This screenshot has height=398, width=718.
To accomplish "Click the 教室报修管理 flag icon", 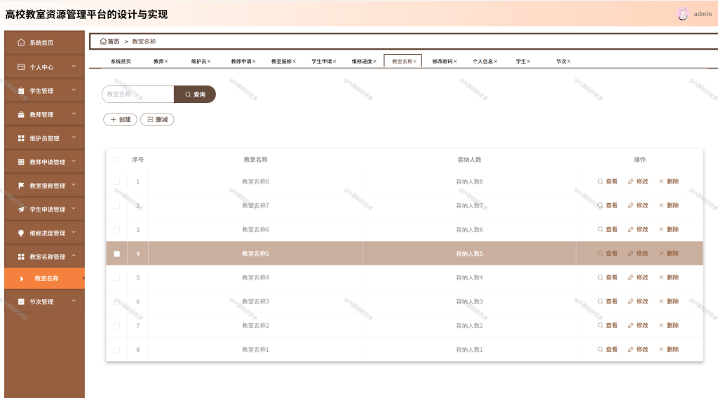I will [21, 186].
